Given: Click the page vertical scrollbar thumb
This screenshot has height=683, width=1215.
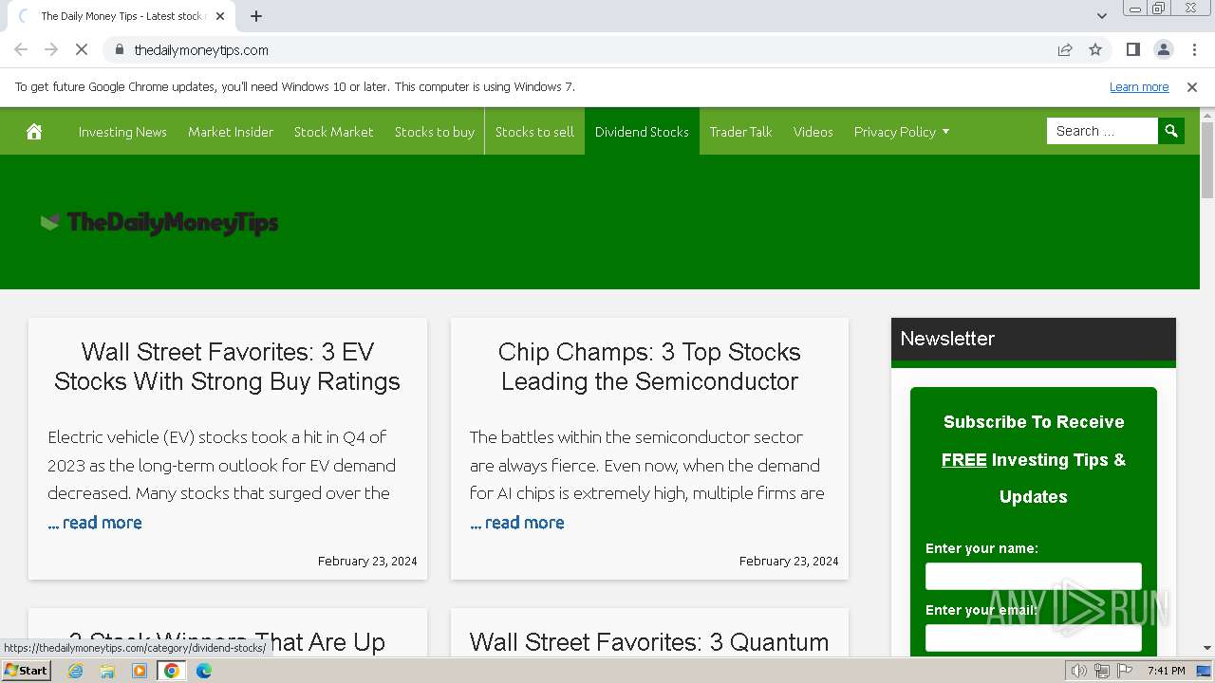Looking at the screenshot, I should [1207, 159].
